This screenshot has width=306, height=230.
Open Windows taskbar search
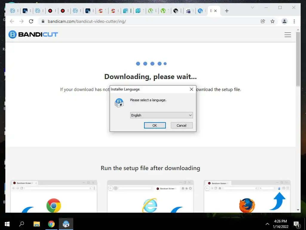22,224
